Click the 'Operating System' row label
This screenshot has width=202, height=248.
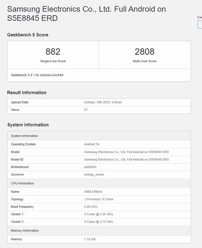click(x=23, y=144)
